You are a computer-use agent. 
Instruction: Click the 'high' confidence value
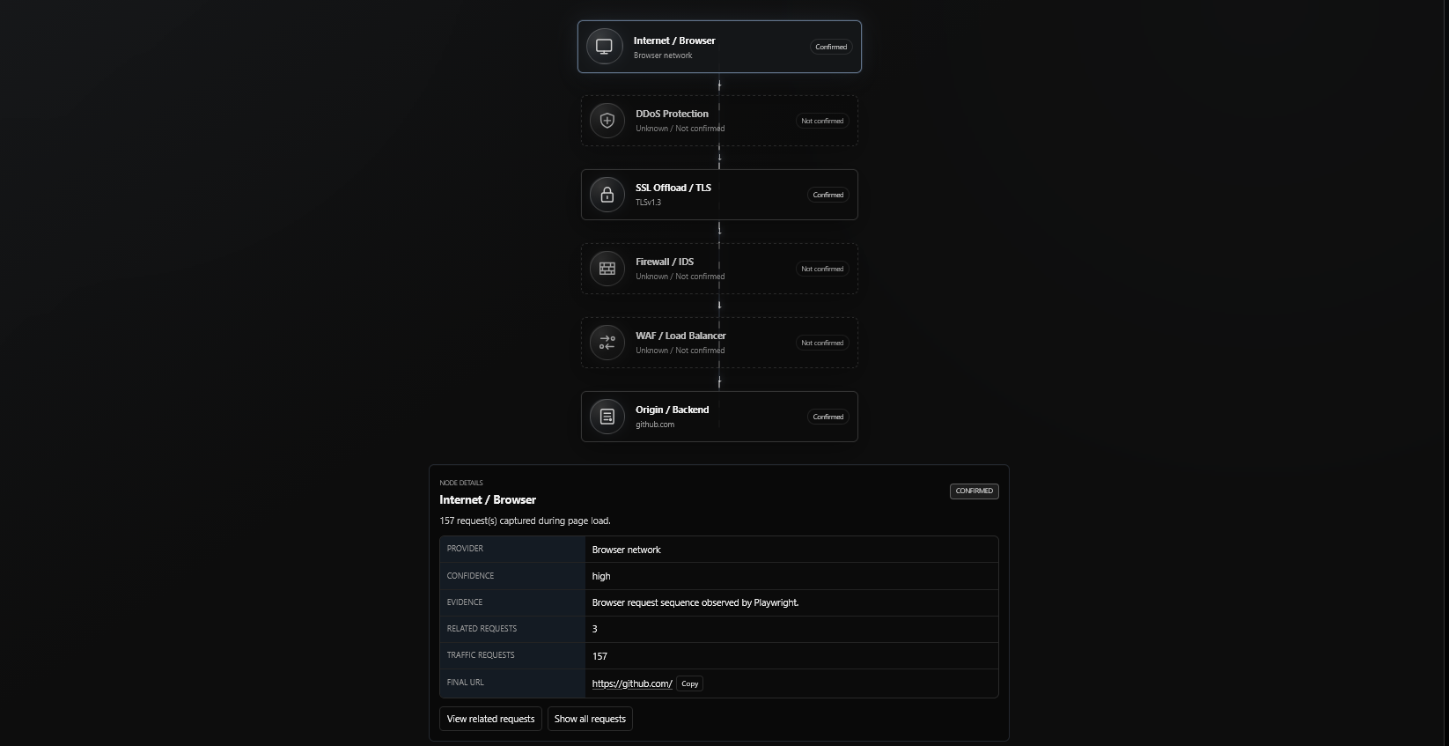pyautogui.click(x=601, y=576)
